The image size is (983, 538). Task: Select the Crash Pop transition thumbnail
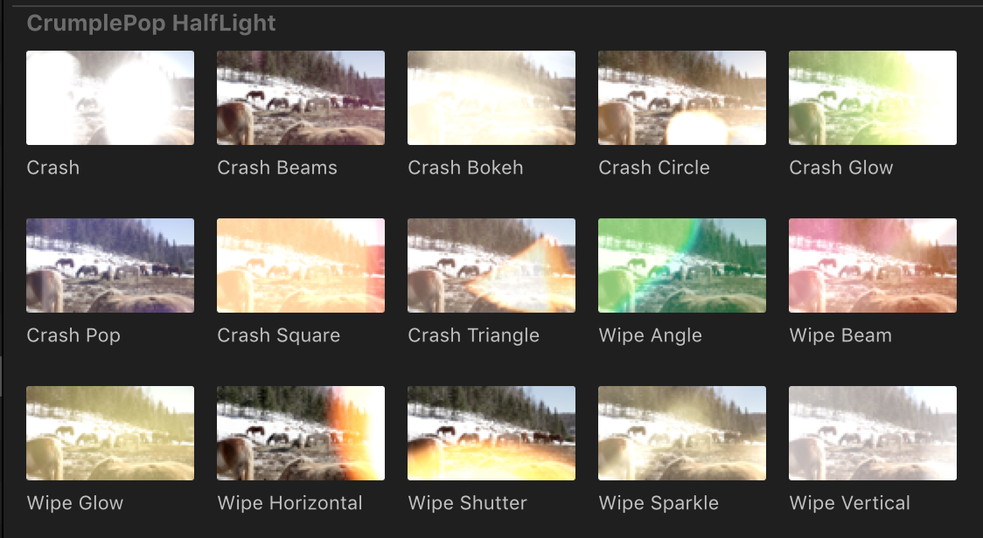click(110, 266)
